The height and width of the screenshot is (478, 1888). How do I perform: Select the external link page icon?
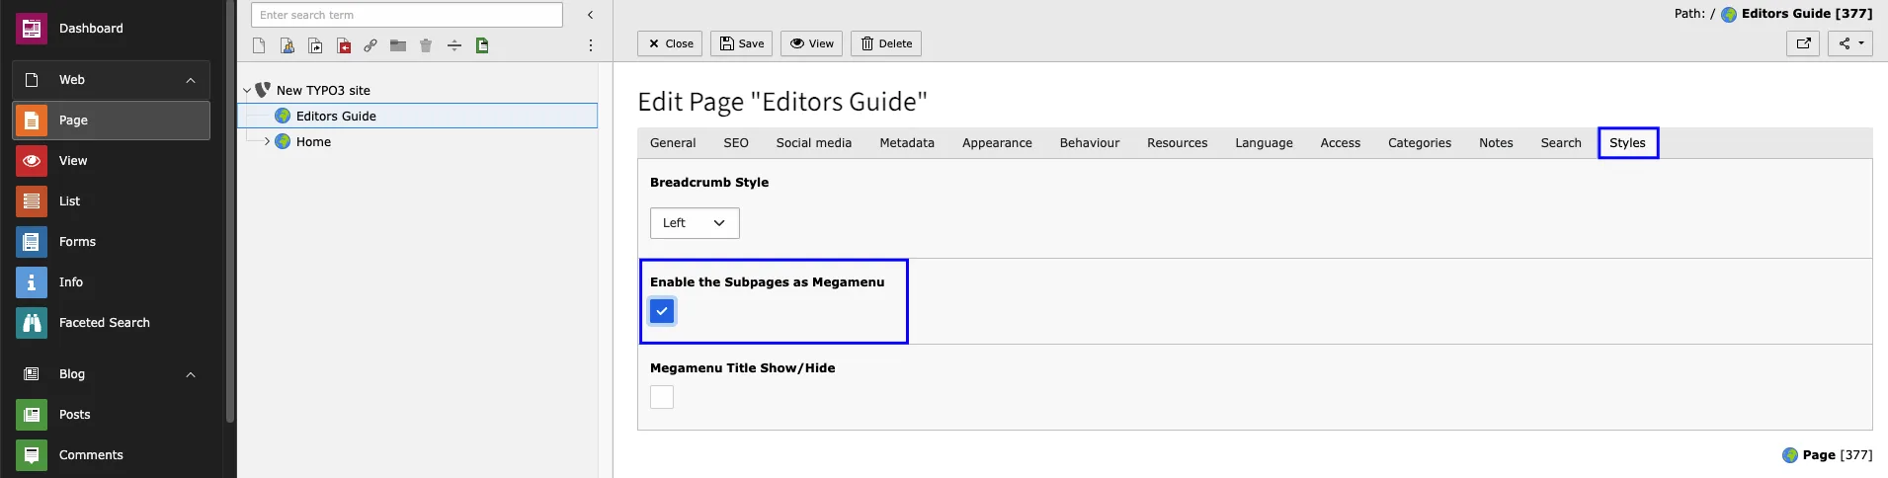tap(370, 45)
